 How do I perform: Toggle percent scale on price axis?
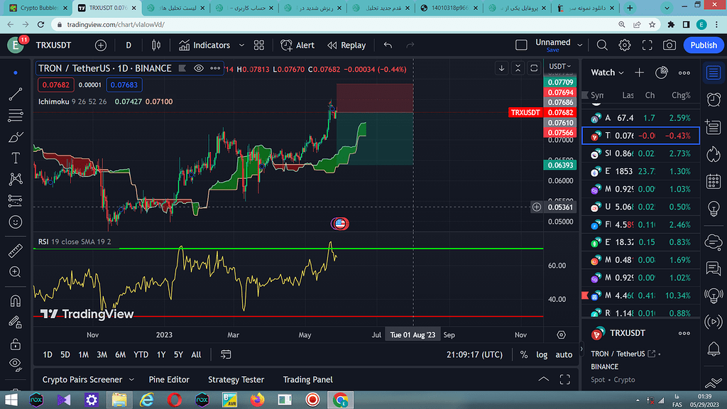point(524,354)
